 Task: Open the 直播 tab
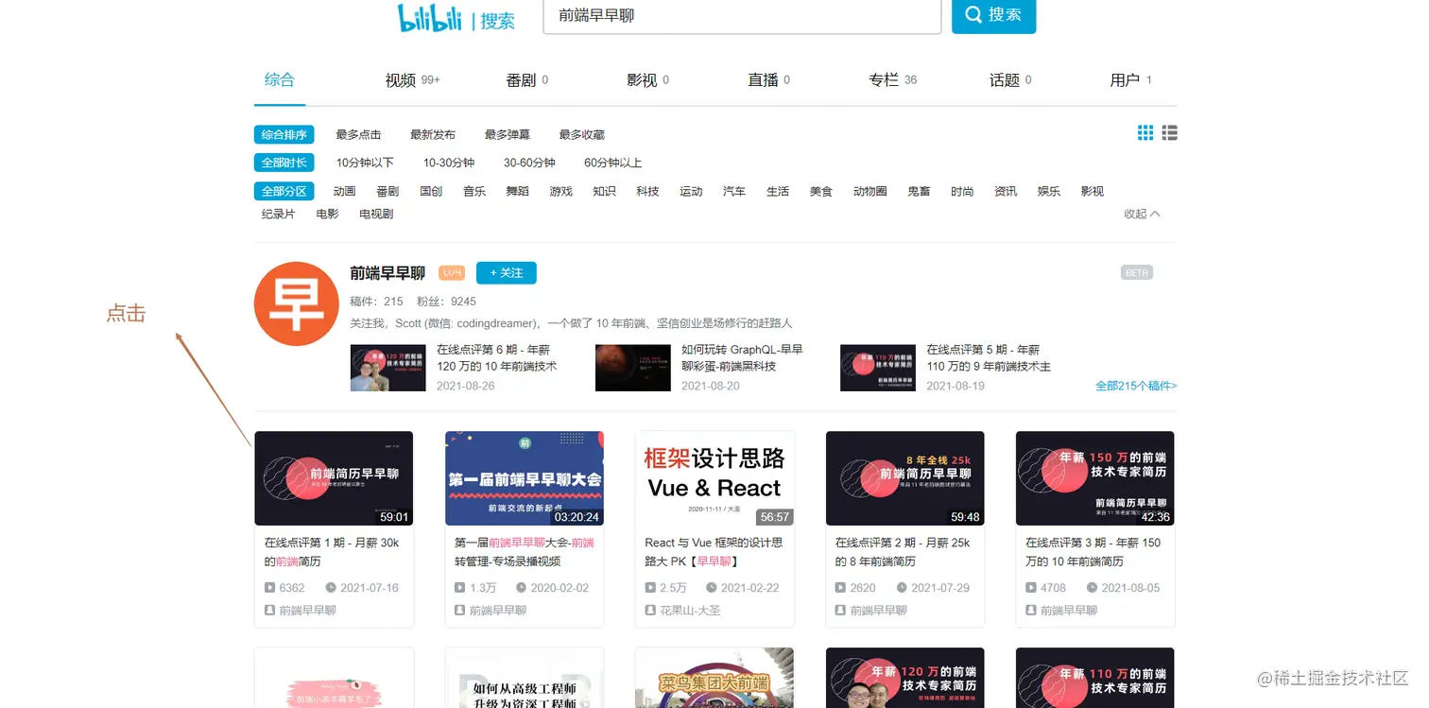pyautogui.click(x=768, y=80)
